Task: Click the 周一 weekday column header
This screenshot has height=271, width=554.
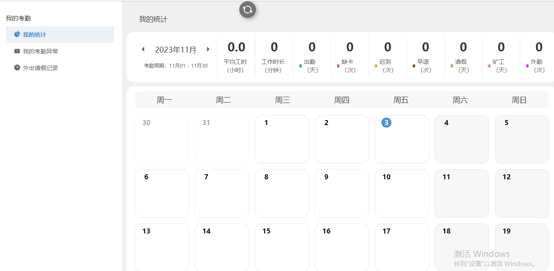Action: pos(164,100)
